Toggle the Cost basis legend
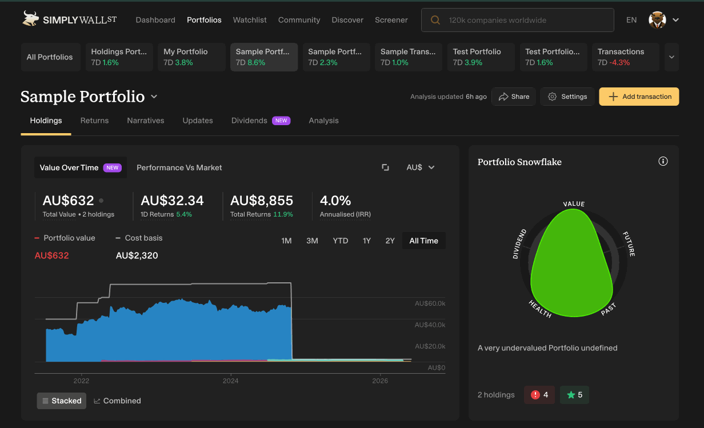Viewport: 704px width, 428px height. pyautogui.click(x=139, y=238)
